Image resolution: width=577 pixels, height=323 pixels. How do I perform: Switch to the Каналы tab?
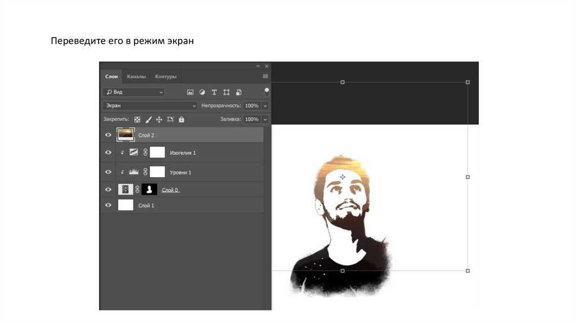(x=136, y=77)
